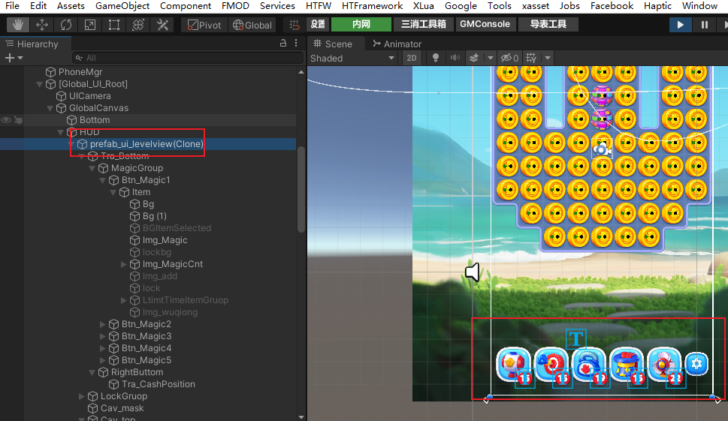Toggle the grid snapping icon

point(294,25)
